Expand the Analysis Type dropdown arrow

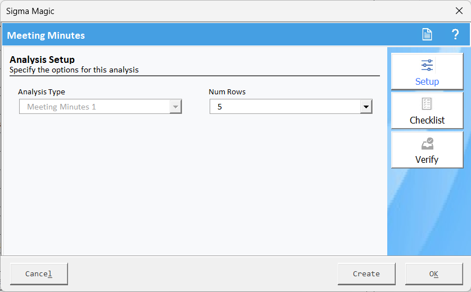click(x=175, y=107)
